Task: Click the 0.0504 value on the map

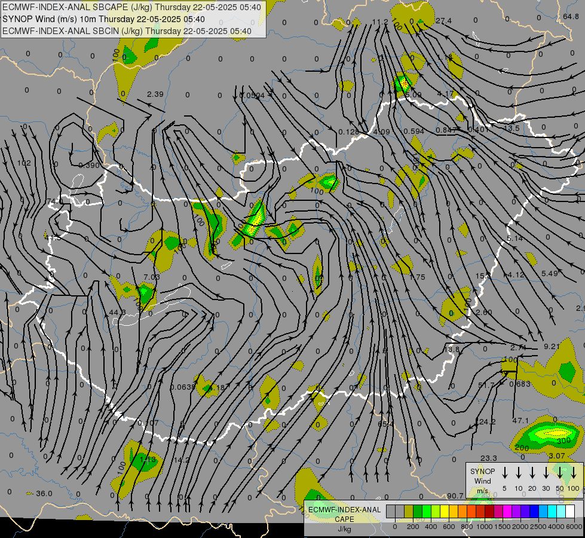Action: click(252, 96)
